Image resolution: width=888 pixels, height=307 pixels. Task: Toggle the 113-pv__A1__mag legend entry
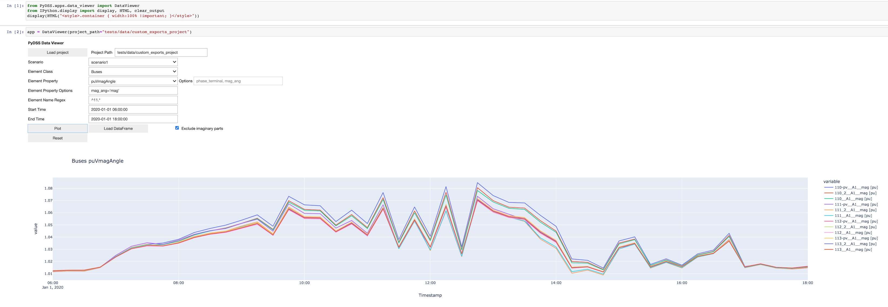[856, 238]
